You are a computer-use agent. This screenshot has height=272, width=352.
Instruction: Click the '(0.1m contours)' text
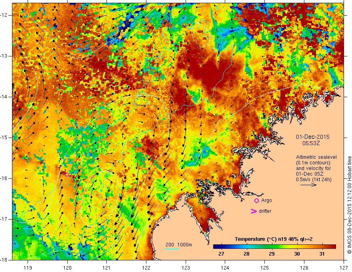(313, 163)
